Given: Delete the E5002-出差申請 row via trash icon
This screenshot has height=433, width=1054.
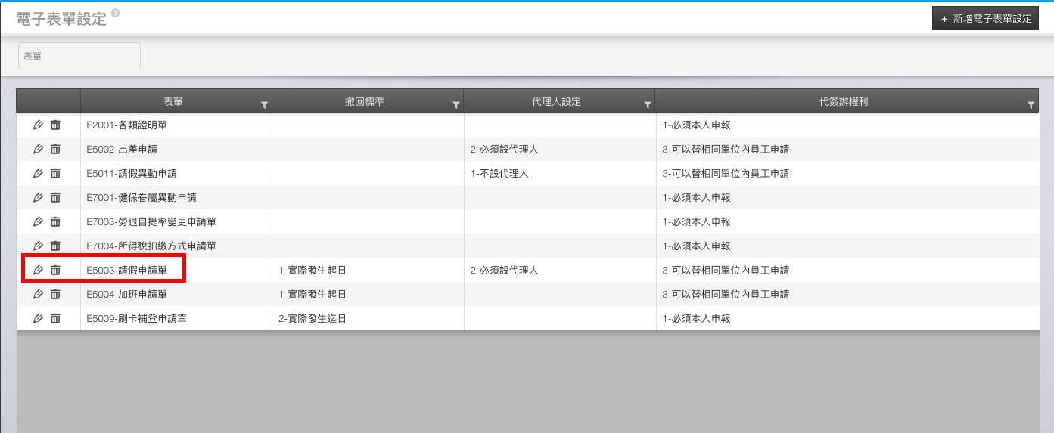Looking at the screenshot, I should pyautogui.click(x=55, y=149).
